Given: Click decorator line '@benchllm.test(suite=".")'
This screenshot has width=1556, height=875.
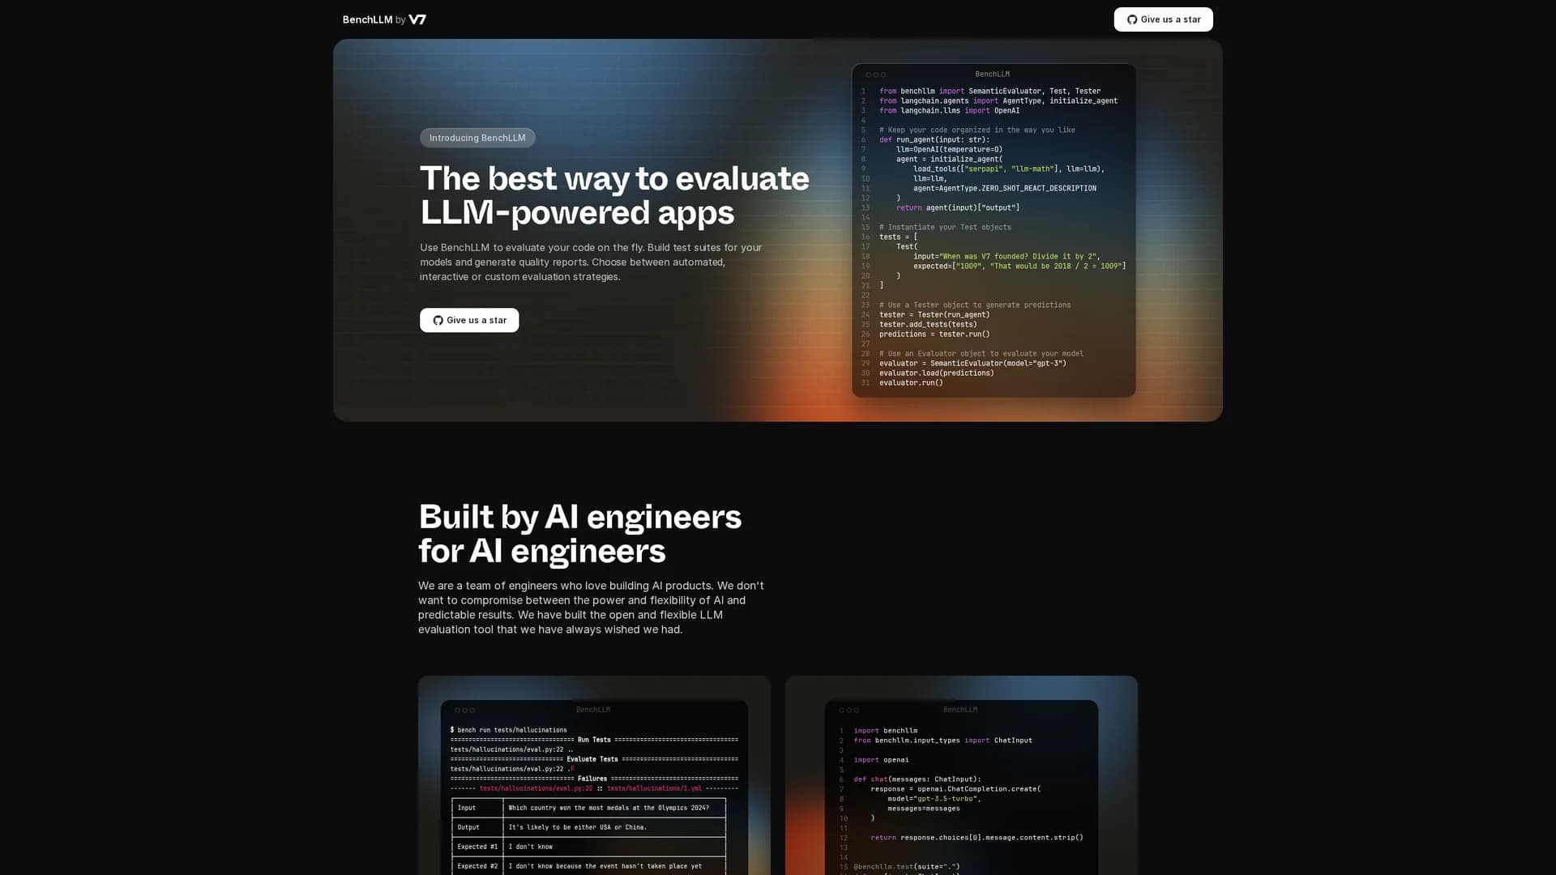Looking at the screenshot, I should pyautogui.click(x=907, y=867).
